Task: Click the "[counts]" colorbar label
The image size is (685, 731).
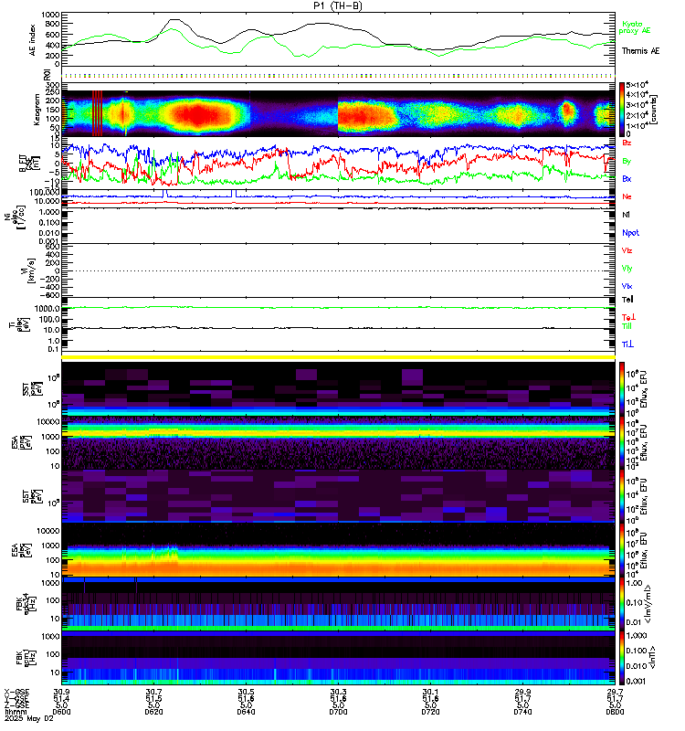Action: 654,110
